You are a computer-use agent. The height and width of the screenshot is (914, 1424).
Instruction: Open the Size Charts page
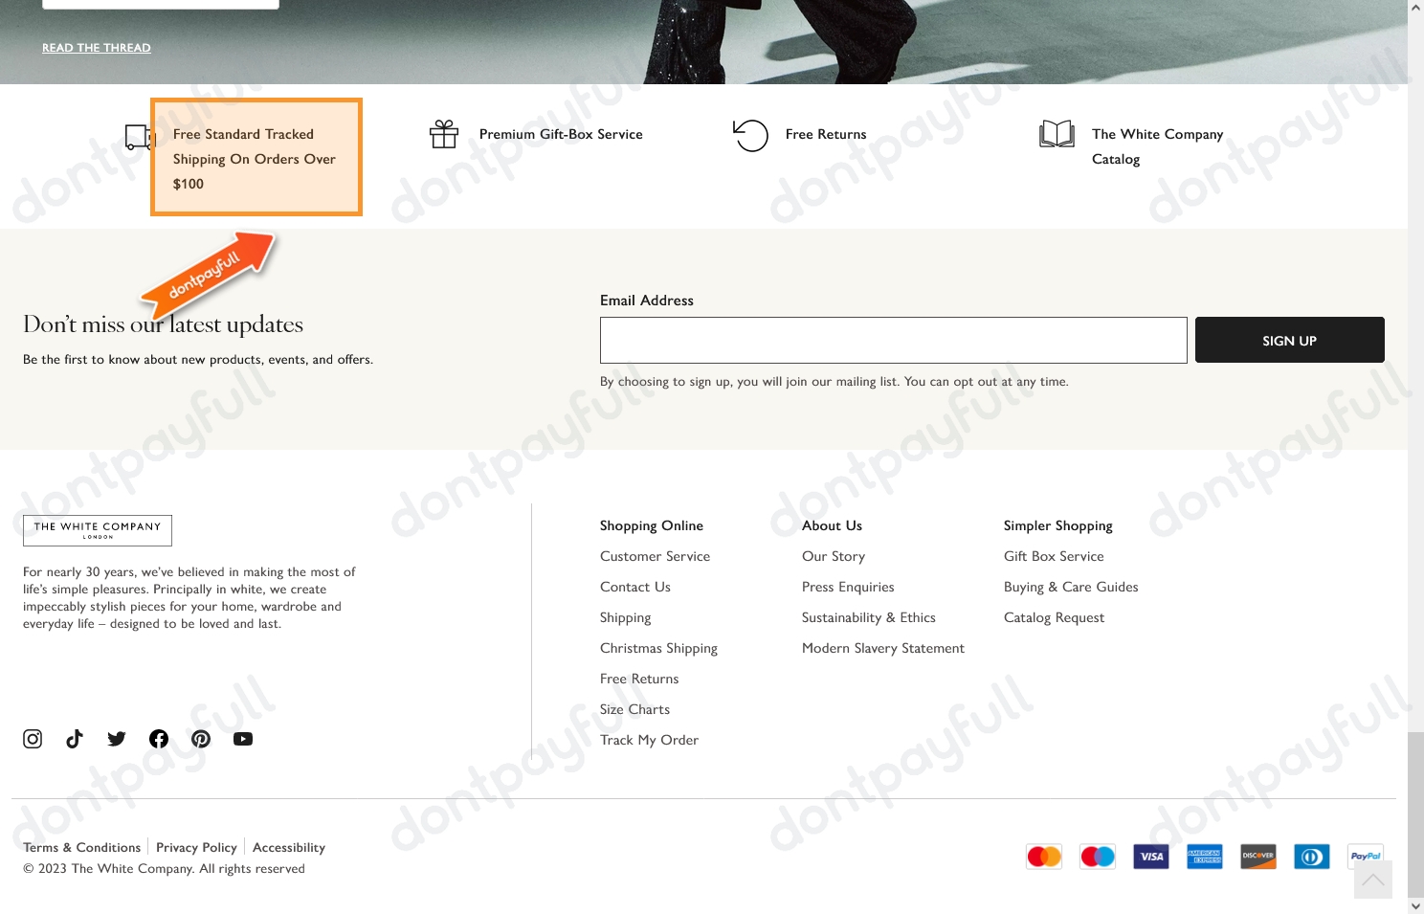(x=634, y=707)
